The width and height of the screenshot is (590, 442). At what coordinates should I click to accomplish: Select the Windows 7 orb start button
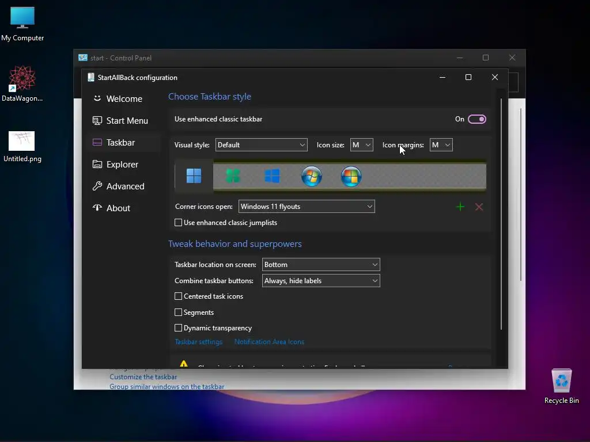312,176
